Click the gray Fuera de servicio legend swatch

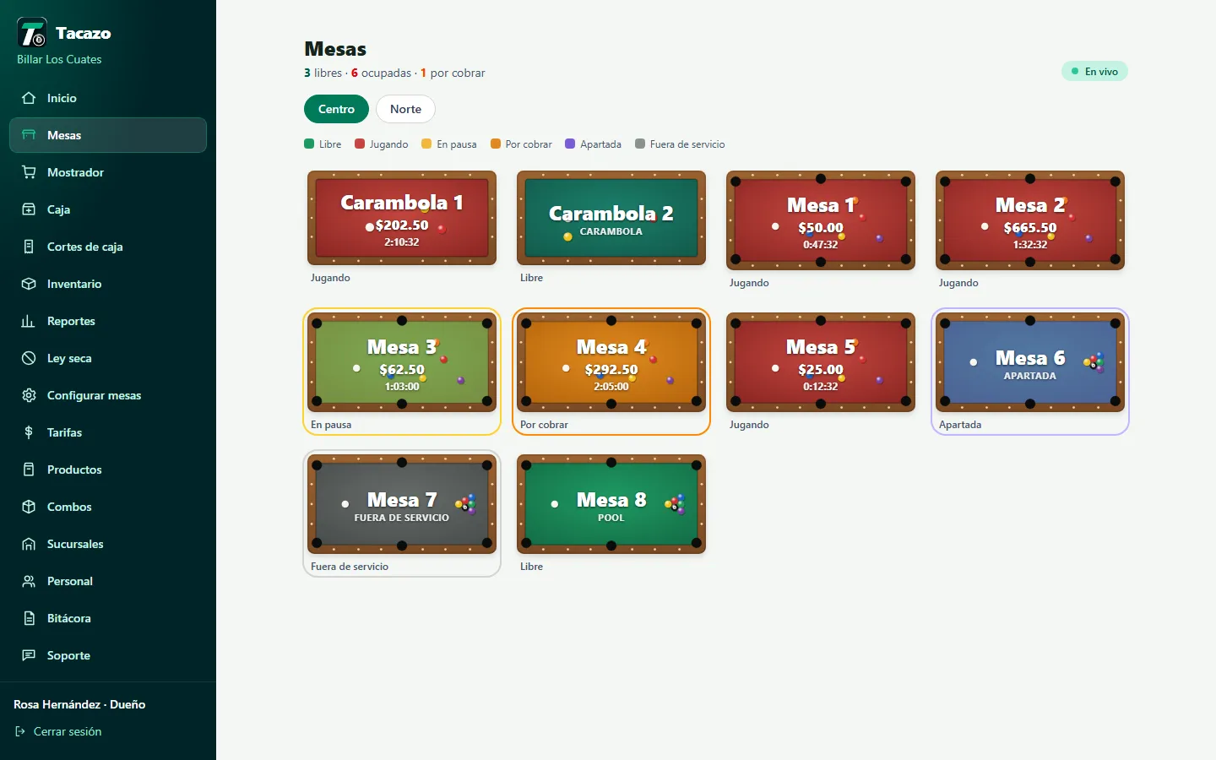(x=640, y=144)
